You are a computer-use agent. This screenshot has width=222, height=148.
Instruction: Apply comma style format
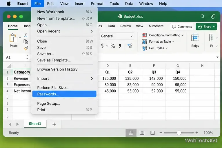pyautogui.click(x=120, y=46)
